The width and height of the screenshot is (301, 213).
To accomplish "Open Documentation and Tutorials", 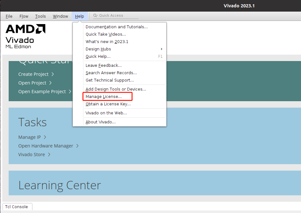I will pos(116,27).
